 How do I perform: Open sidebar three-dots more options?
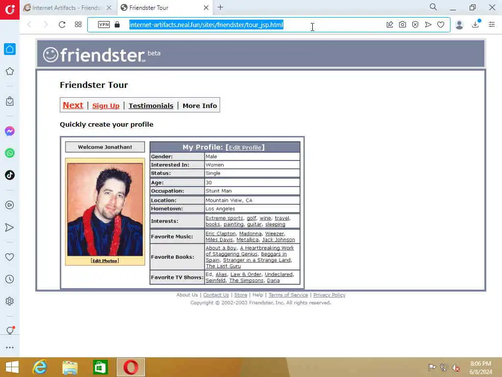10,348
